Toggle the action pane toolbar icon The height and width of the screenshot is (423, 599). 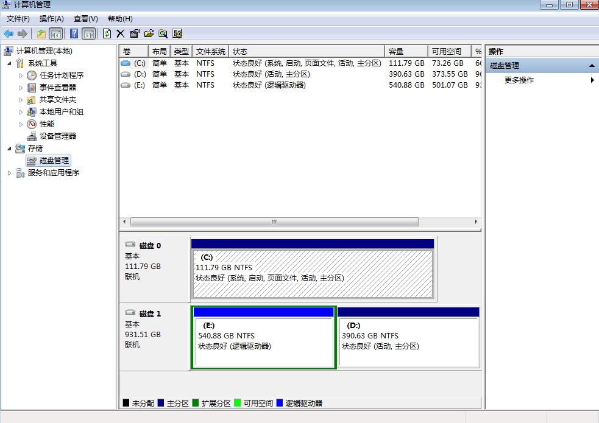(88, 34)
